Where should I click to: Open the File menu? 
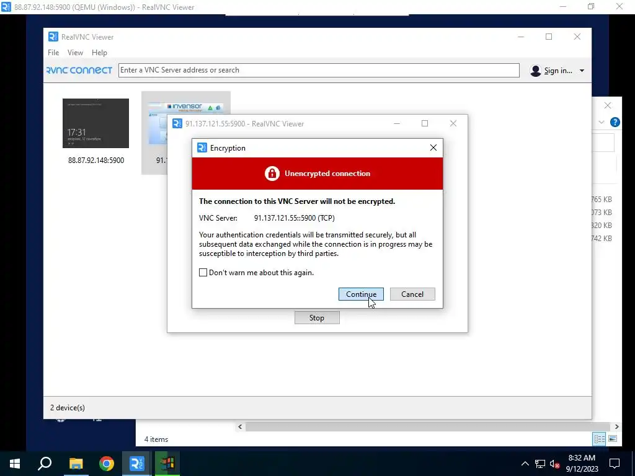tap(53, 53)
